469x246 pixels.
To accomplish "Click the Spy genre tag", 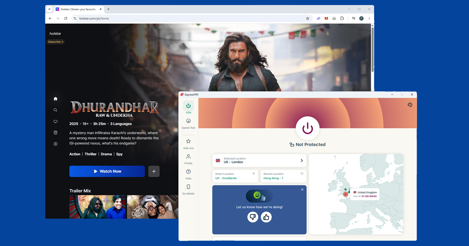I will (119, 154).
